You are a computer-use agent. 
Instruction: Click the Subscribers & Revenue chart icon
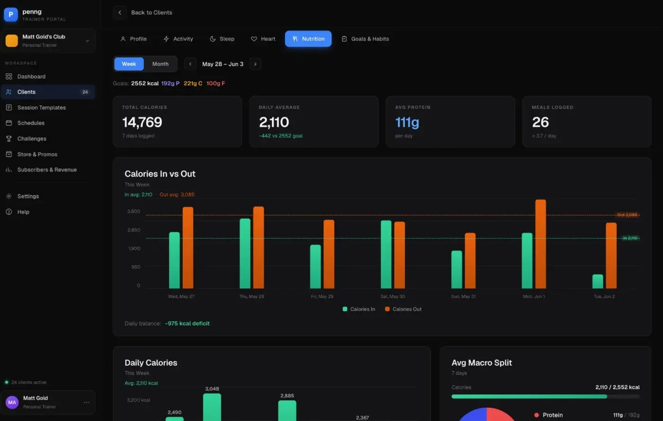point(9,170)
